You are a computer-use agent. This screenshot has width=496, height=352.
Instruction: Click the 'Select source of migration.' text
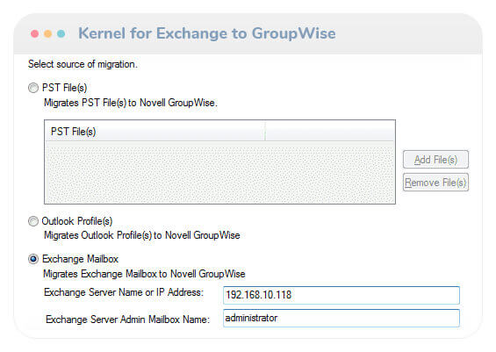83,64
